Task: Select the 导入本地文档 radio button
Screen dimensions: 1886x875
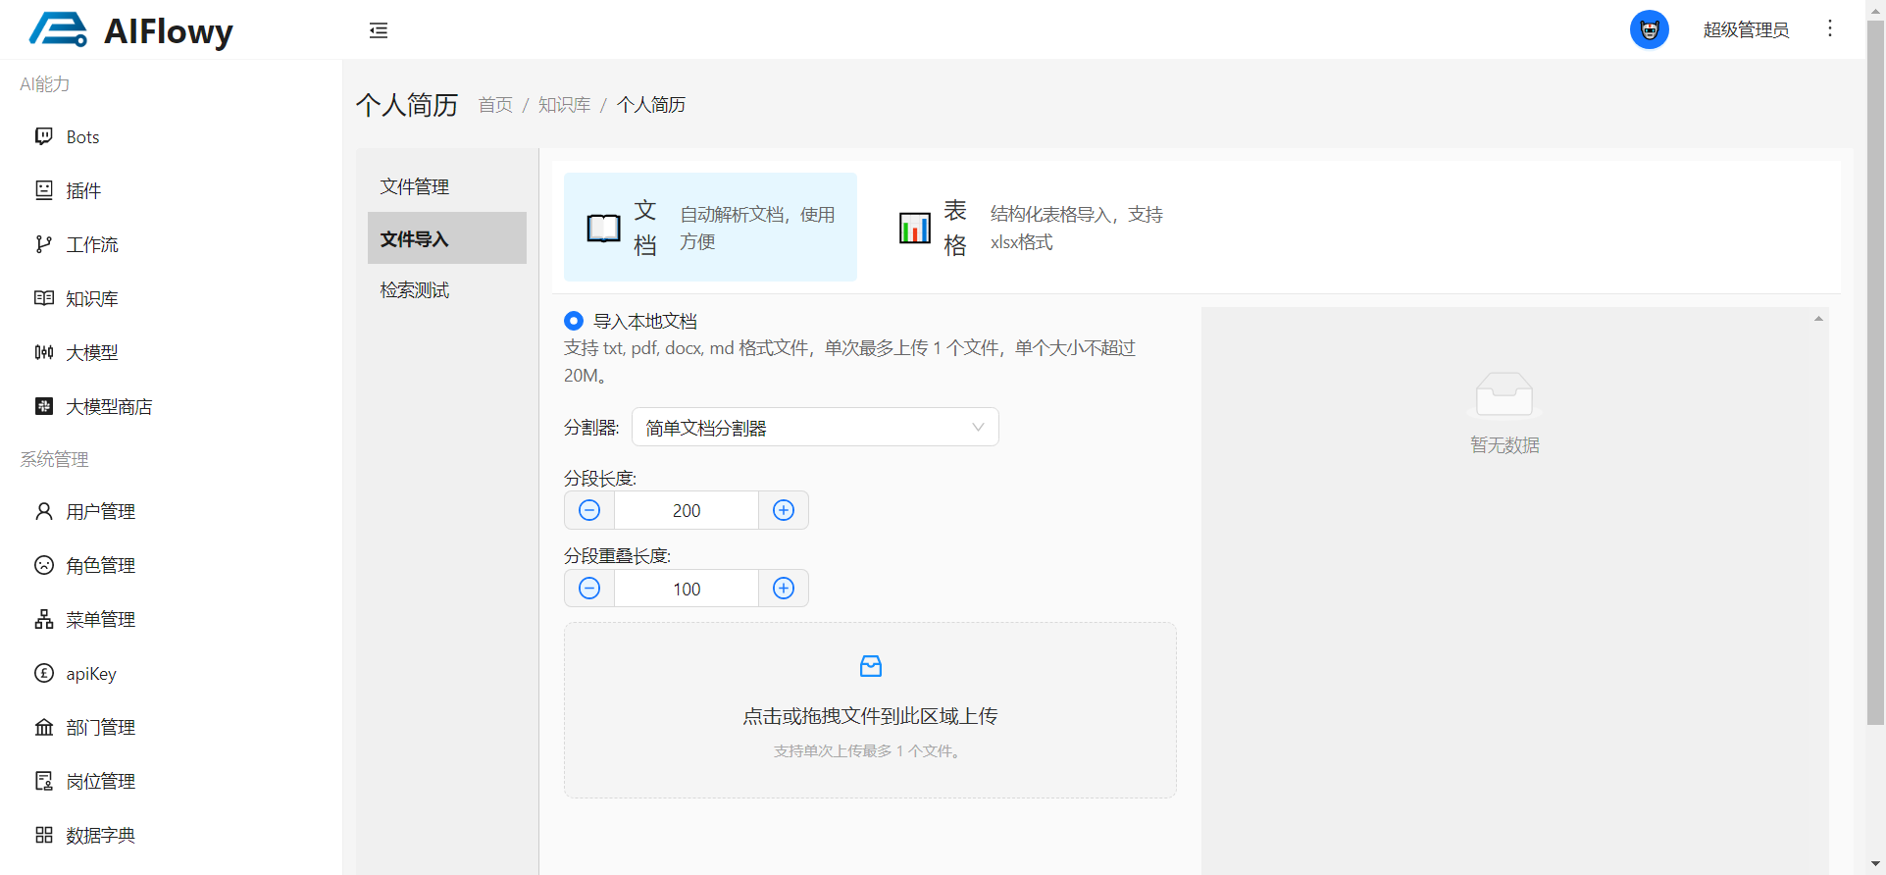Action: pyautogui.click(x=574, y=321)
